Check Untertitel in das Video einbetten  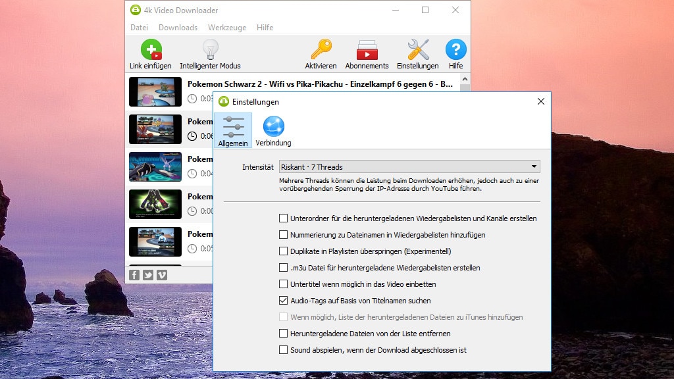283,284
